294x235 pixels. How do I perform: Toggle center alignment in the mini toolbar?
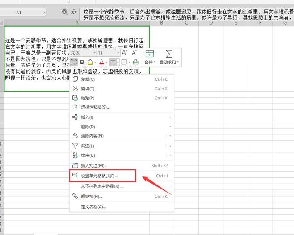point(113,62)
